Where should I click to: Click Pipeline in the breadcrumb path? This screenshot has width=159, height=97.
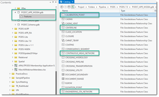tap(102, 7)
